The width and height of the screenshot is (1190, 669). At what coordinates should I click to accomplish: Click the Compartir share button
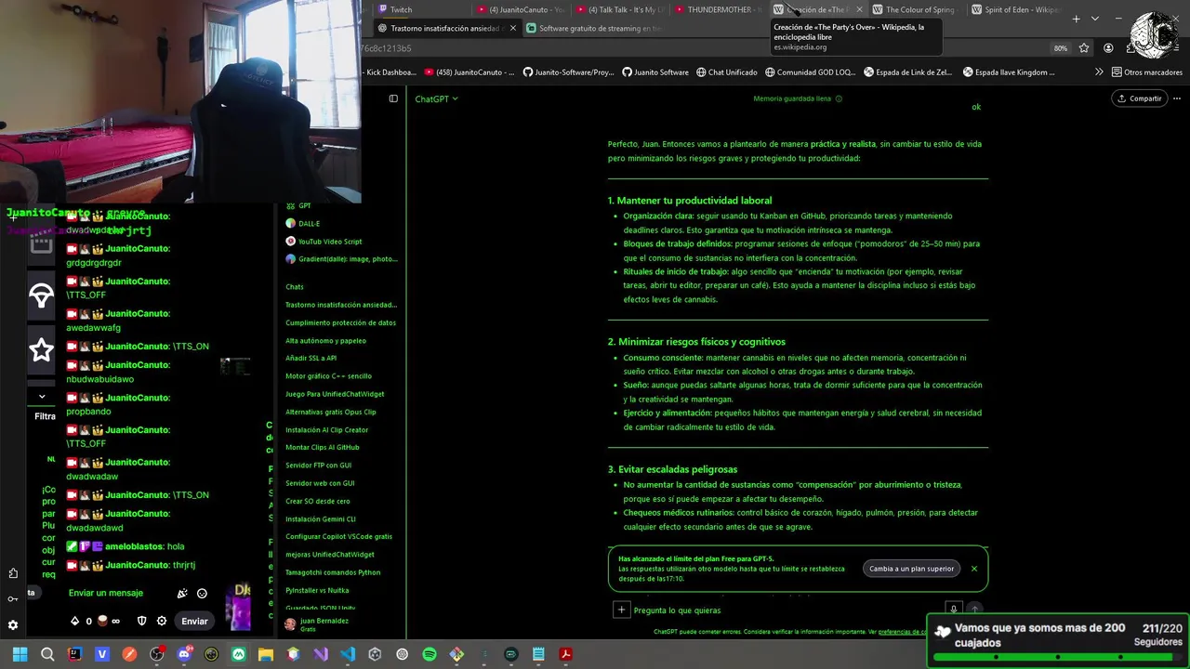pyautogui.click(x=1139, y=98)
